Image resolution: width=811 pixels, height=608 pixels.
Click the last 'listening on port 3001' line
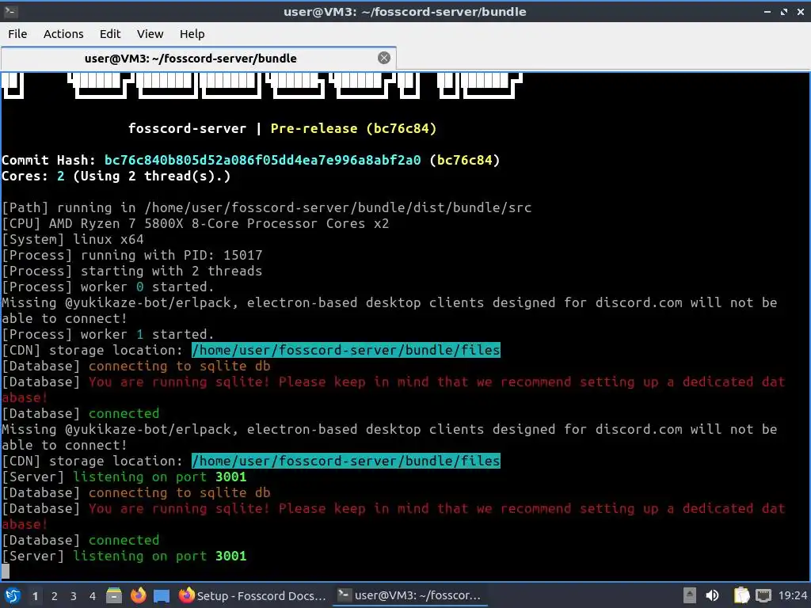pyautogui.click(x=124, y=556)
